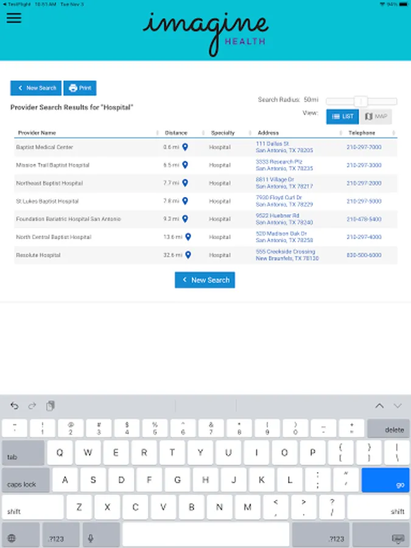Screen dimensions: 411x548
Task: Tap the H key on keyboard
Action: [206, 480]
